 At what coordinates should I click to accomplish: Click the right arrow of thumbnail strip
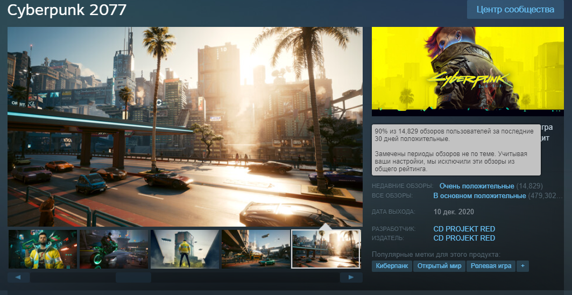point(351,277)
